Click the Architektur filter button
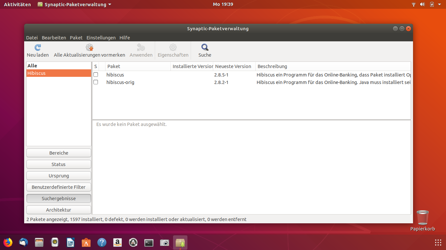This screenshot has width=446, height=250. (59, 210)
